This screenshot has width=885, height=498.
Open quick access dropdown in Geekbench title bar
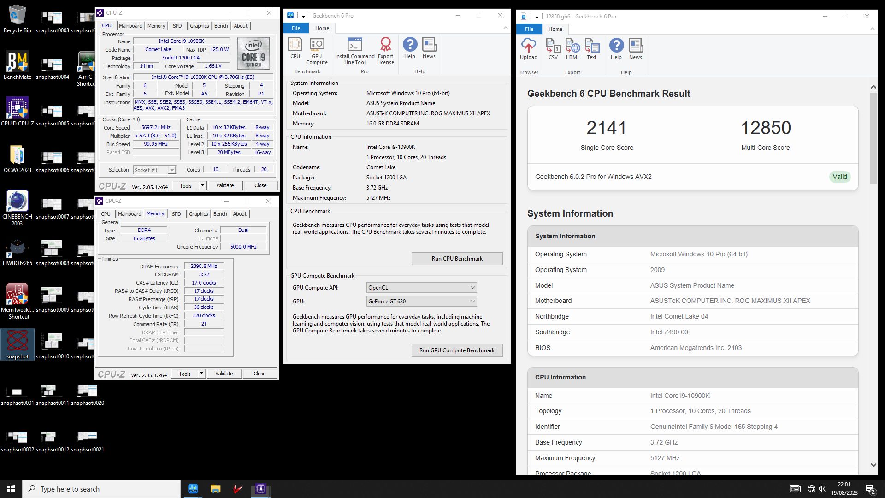tap(303, 16)
